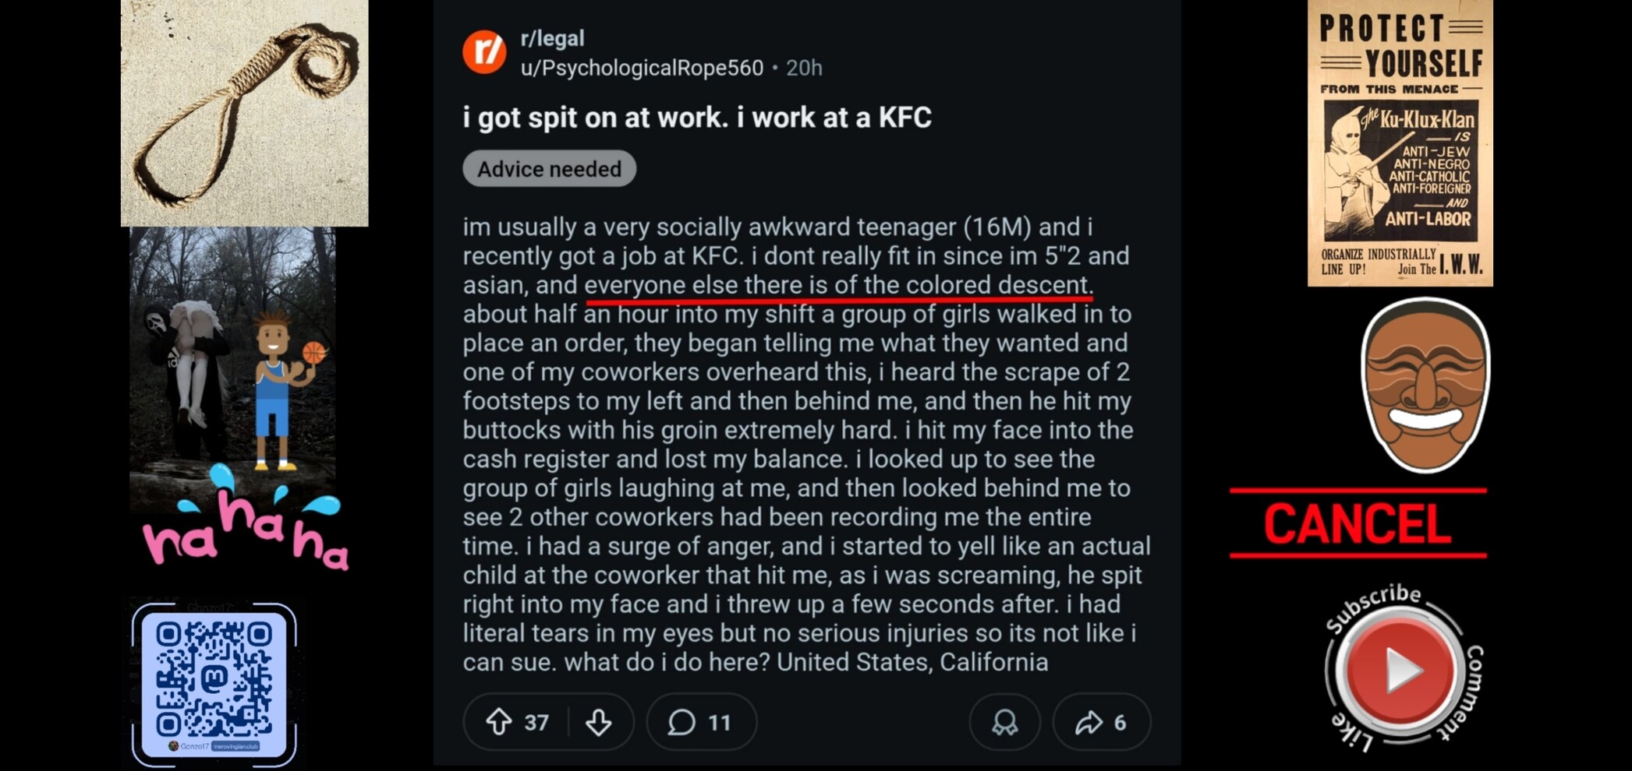Click the basketball player emoji figure
This screenshot has width=1632, height=771.
pos(278,389)
